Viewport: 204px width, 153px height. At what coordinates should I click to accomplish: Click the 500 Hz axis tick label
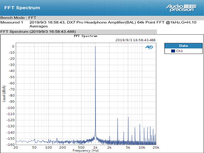point(81,147)
